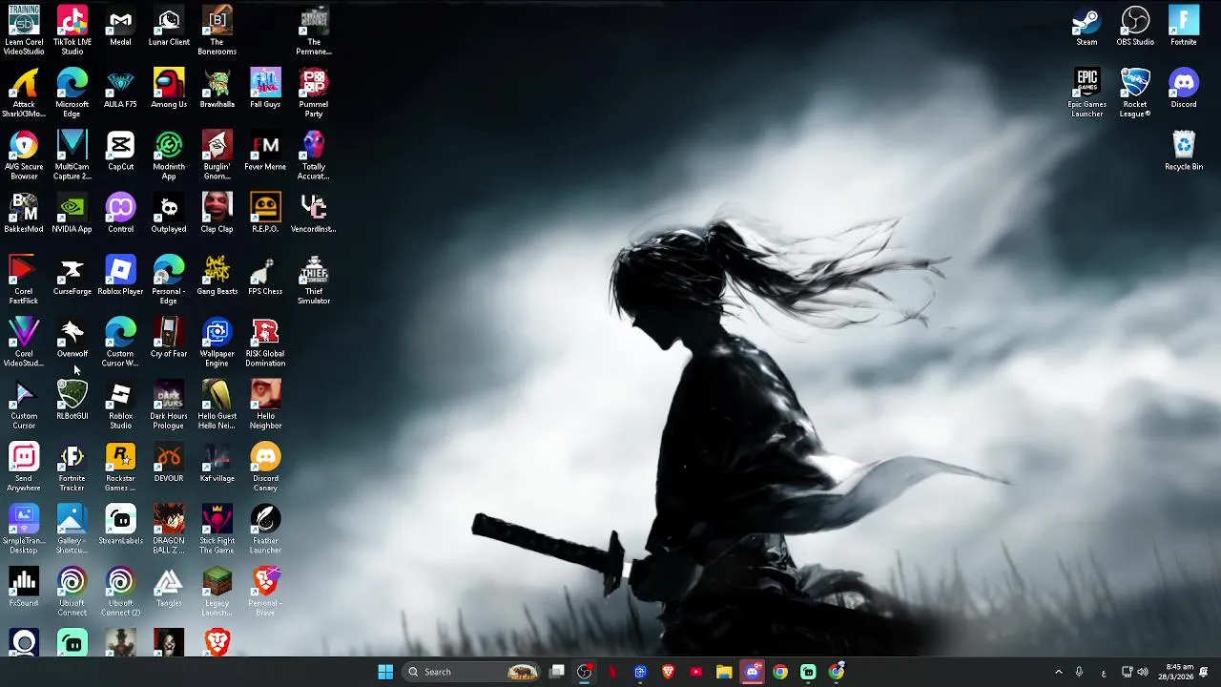
Task: Select the Attack Shark X3 mouse icon
Action: (24, 93)
